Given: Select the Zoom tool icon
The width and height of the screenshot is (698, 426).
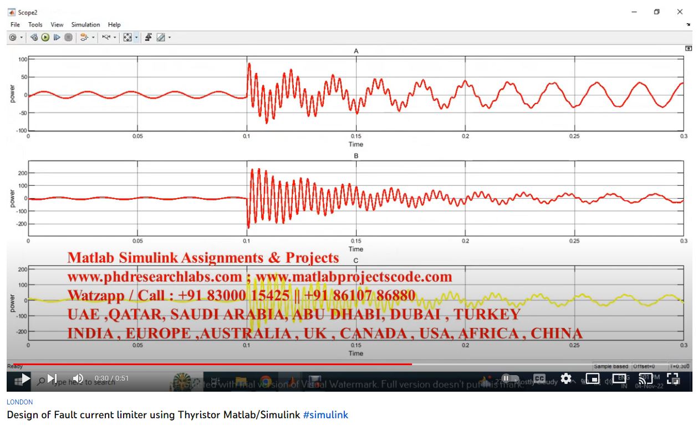Looking at the screenshot, I should [106, 37].
